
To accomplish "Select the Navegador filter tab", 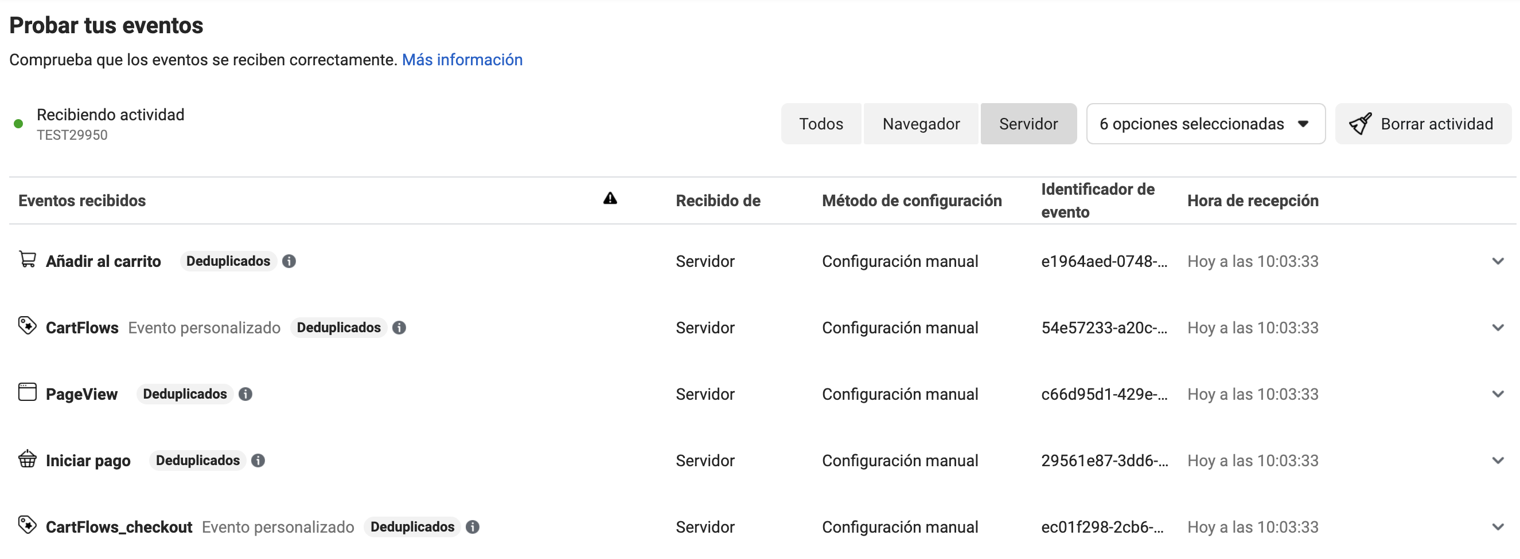I will (921, 124).
